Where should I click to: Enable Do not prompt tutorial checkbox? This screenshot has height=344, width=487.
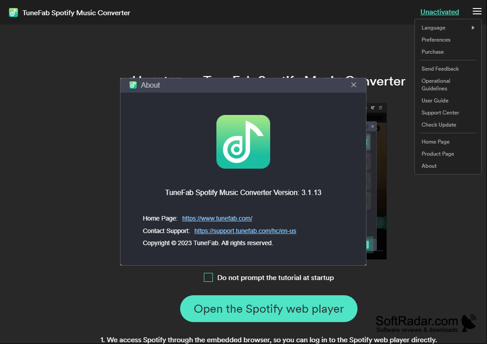208,277
